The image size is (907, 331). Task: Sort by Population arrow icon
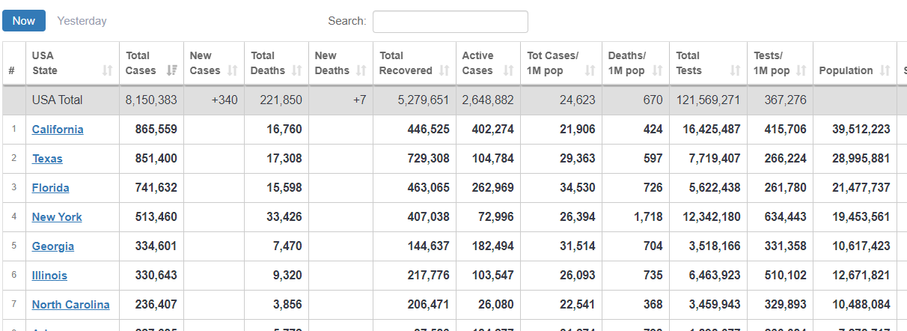885,70
